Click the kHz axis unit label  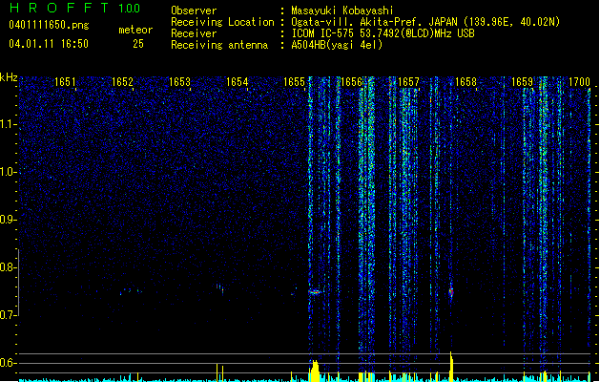(x=9, y=77)
